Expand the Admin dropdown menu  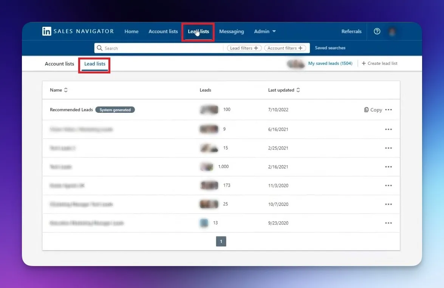(265, 31)
